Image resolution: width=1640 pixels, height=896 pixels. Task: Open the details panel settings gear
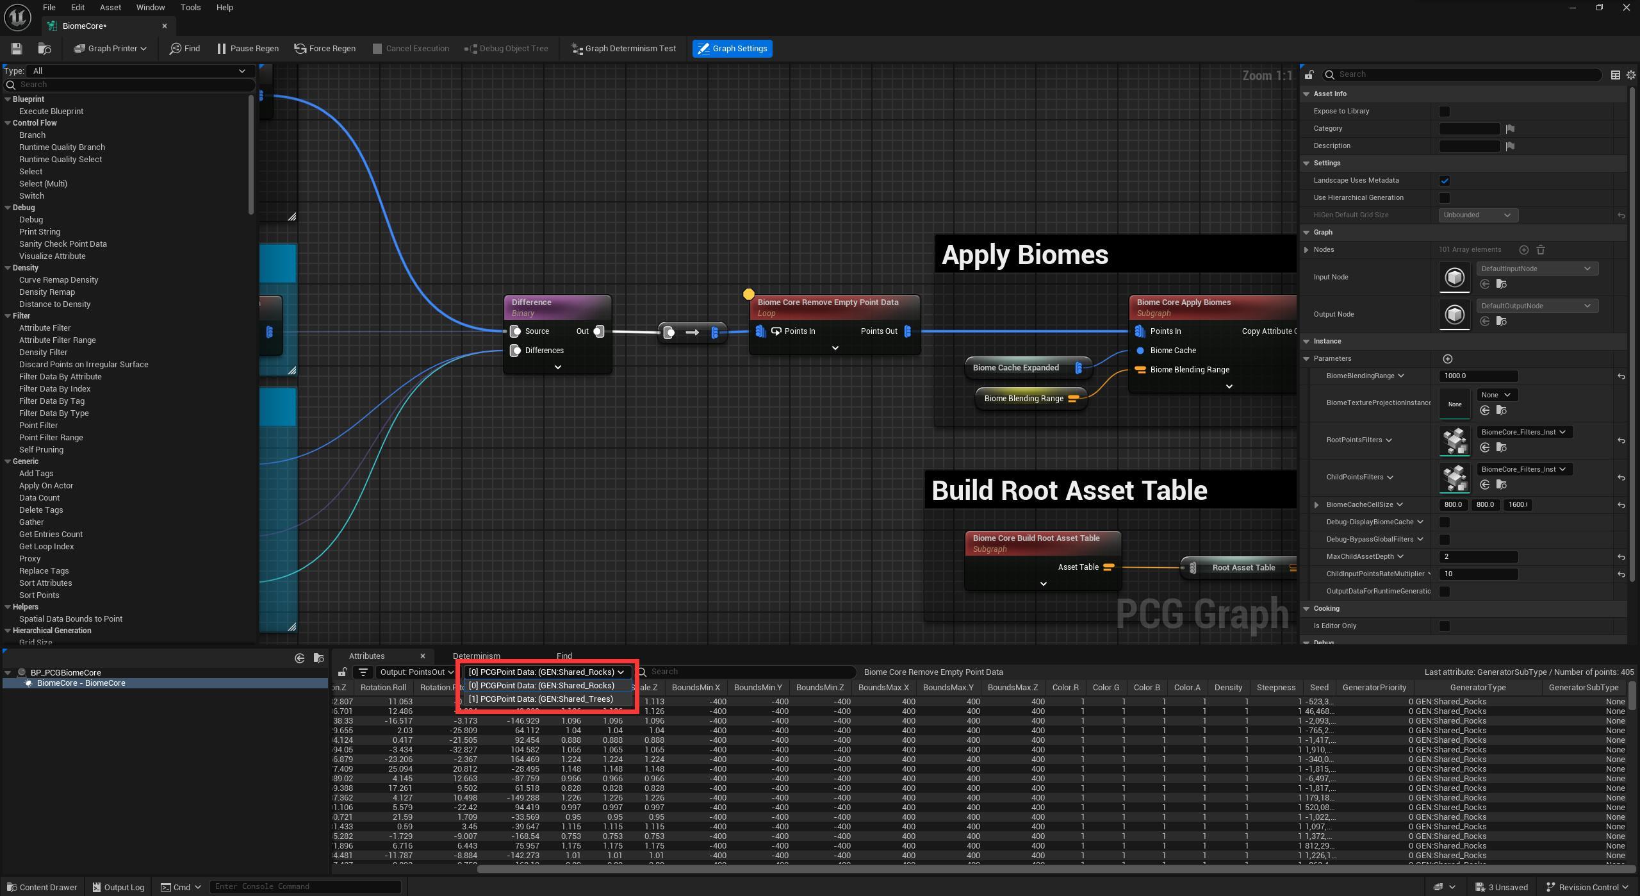[1631, 75]
